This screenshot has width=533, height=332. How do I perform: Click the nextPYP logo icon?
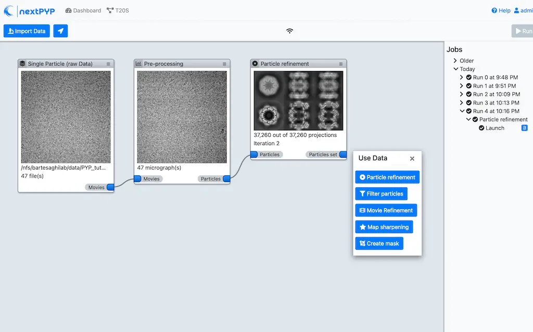[9, 10]
